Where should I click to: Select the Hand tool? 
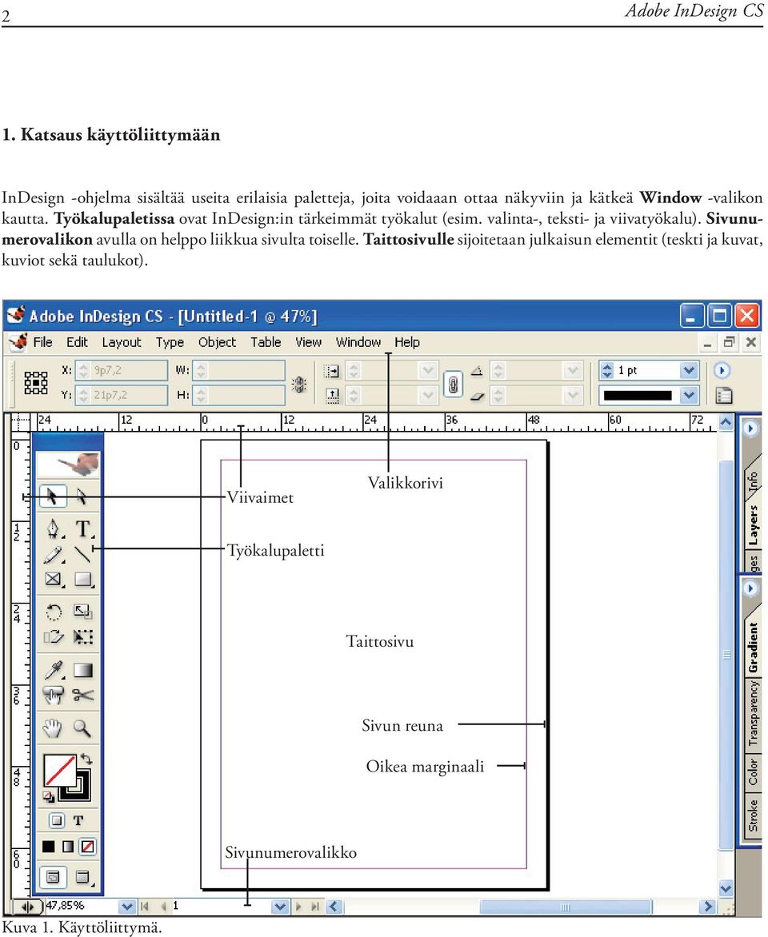click(53, 728)
